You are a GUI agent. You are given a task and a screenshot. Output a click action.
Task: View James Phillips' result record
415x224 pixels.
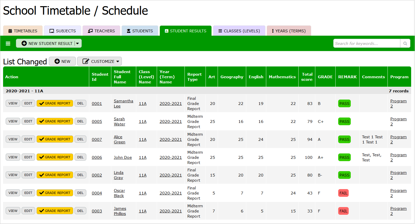[13, 211]
